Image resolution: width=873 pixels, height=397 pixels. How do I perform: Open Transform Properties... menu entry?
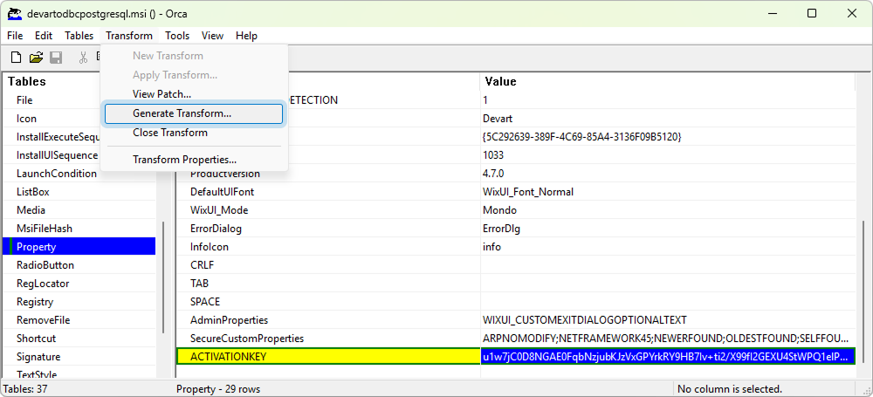(x=194, y=160)
